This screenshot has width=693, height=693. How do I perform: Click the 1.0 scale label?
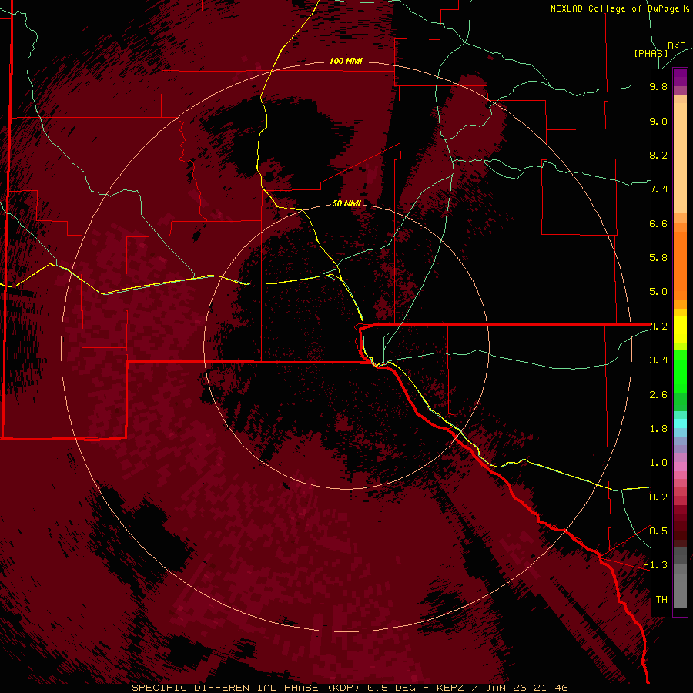[658, 463]
